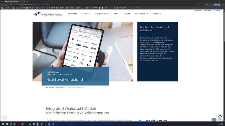Open the Kampagnen bookmarks folder
This screenshot has height=126, width=225.
pos(81,8)
